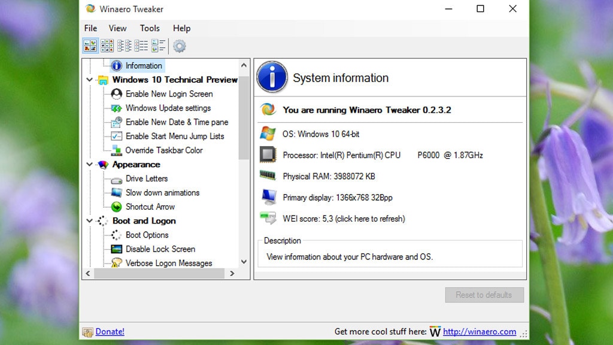Select Slow down animations
The width and height of the screenshot is (613, 345).
click(x=162, y=192)
